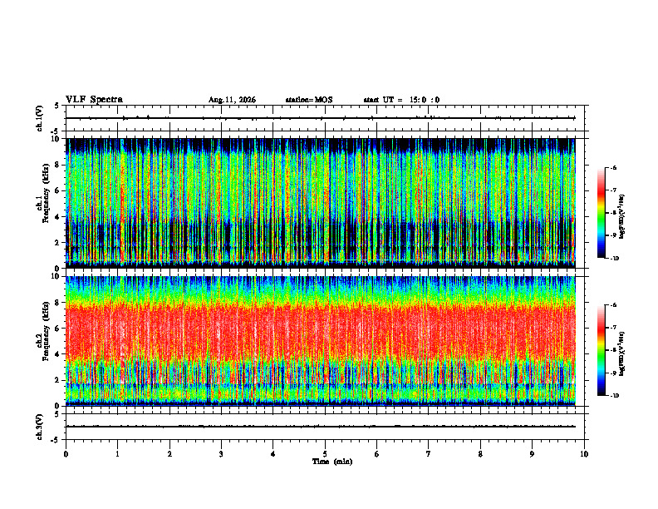Screen dimensions: 658x509
Task: Click the 3 minute tick label
Action: (221, 454)
